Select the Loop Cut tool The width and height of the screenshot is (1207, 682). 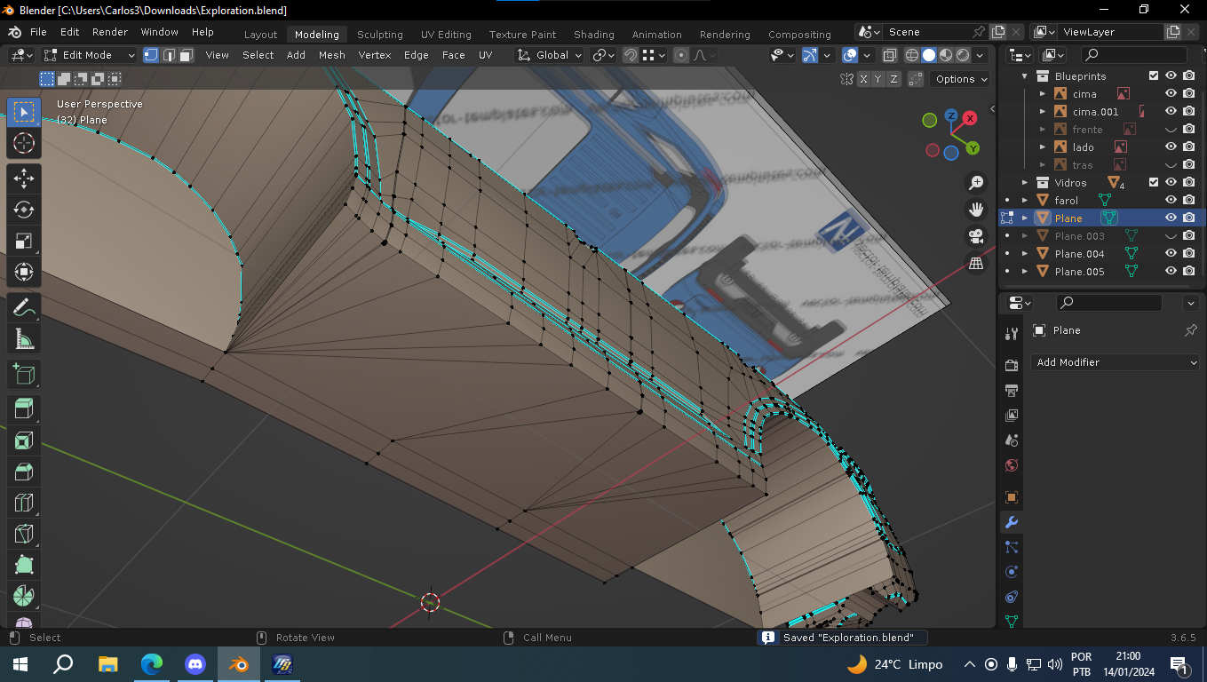tap(24, 503)
